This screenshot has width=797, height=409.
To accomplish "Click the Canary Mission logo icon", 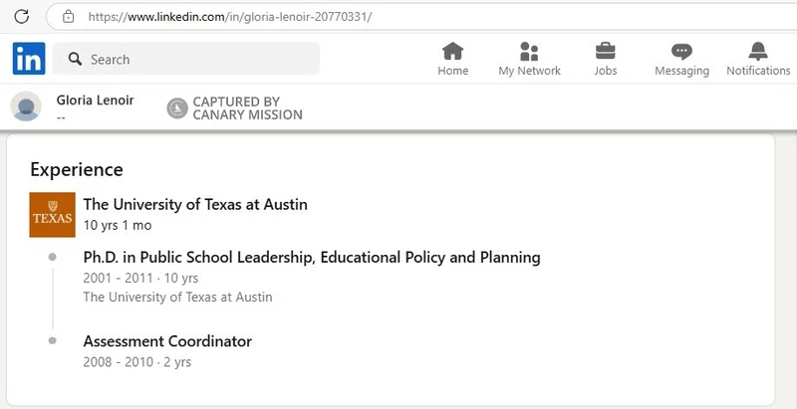I will click(176, 108).
